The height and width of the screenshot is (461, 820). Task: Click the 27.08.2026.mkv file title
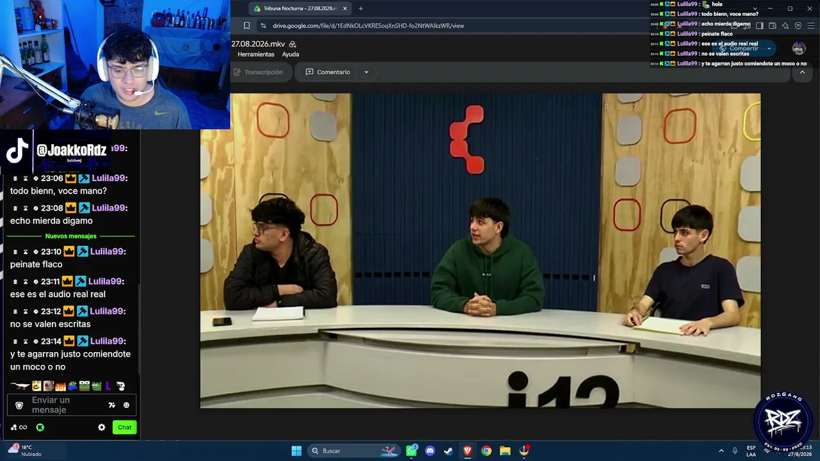point(258,44)
